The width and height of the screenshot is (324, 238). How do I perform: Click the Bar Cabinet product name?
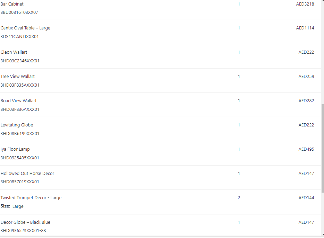click(x=12, y=4)
